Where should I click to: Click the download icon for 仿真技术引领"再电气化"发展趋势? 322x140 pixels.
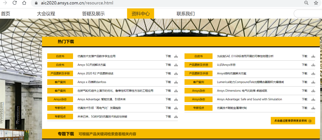pyautogui.click(x=176, y=108)
